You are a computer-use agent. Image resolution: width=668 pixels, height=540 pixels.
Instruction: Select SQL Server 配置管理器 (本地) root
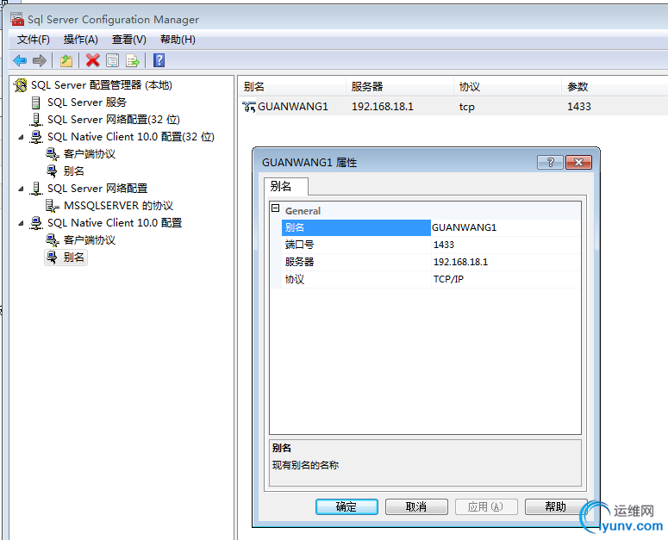102,85
